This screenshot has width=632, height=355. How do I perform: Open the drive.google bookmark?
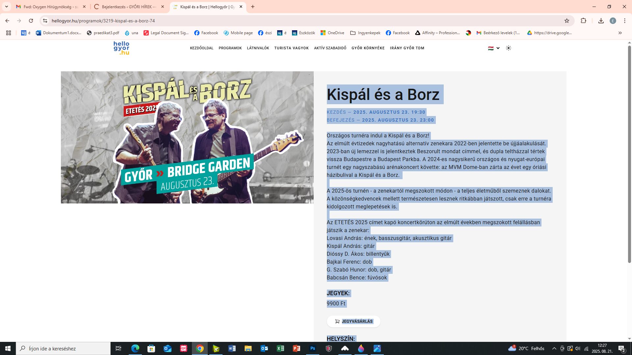549,33
